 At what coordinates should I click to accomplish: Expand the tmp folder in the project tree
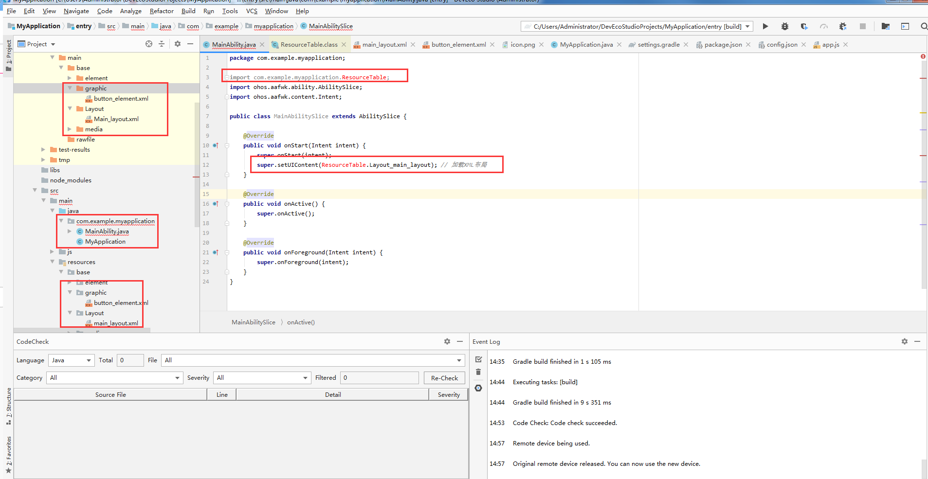tap(43, 160)
